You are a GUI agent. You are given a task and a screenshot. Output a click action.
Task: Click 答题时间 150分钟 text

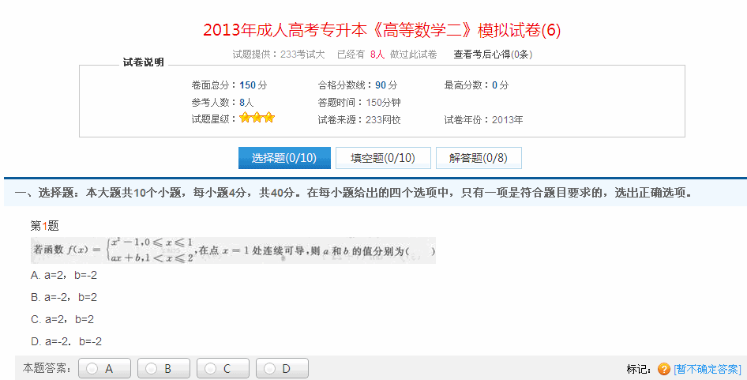pos(359,103)
